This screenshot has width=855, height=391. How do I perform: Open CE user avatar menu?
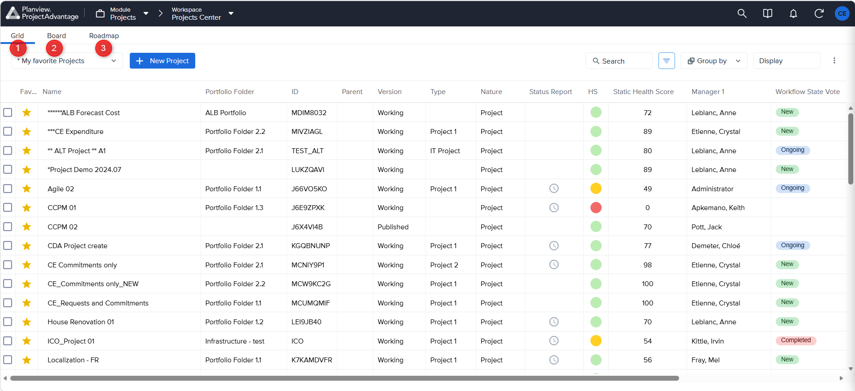tap(842, 13)
